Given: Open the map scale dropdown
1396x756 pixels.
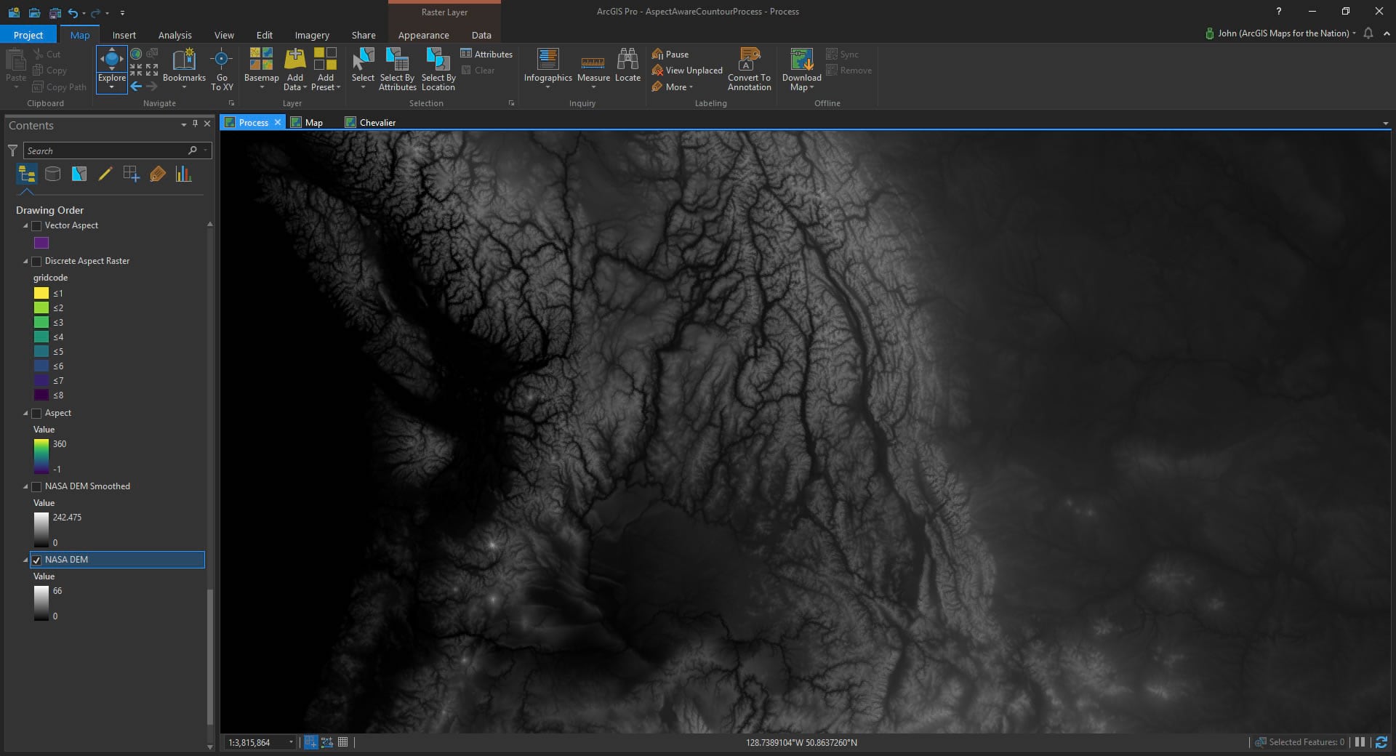Looking at the screenshot, I should [x=291, y=742].
